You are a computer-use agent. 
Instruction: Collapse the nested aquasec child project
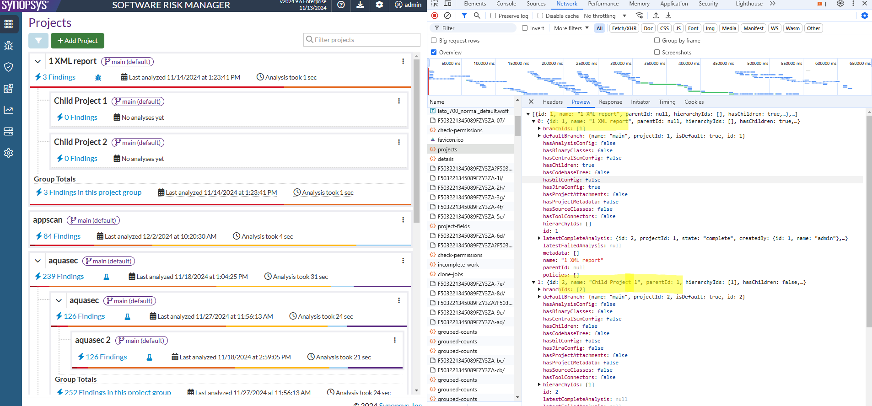[59, 300]
